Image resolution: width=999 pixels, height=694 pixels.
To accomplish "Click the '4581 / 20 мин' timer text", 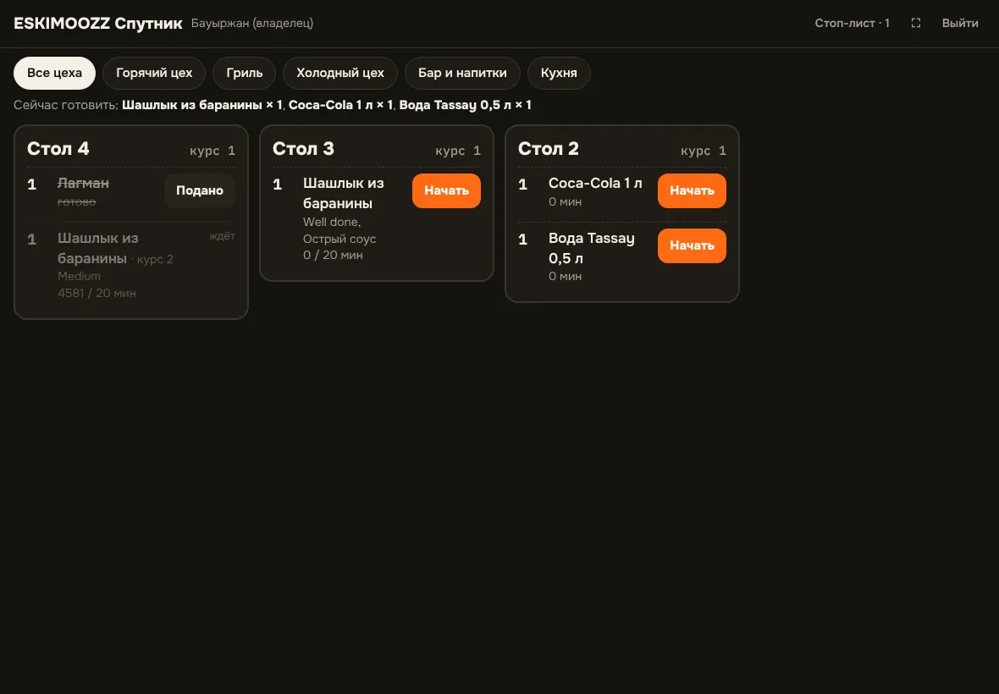I will [97, 294].
